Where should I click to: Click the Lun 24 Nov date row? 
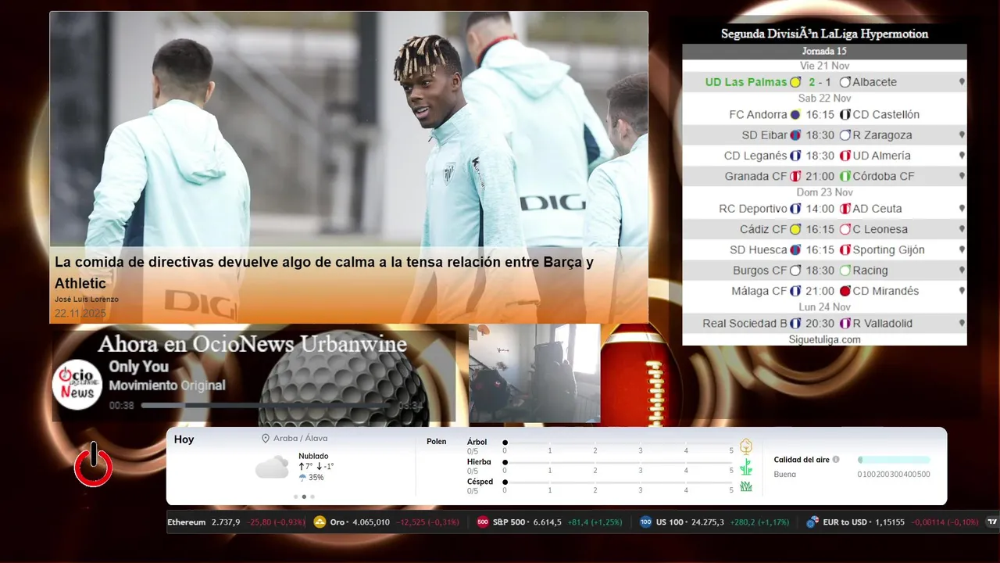(x=824, y=307)
